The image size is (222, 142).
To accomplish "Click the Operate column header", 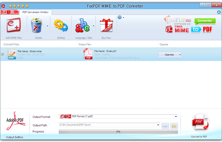I will [164, 45].
